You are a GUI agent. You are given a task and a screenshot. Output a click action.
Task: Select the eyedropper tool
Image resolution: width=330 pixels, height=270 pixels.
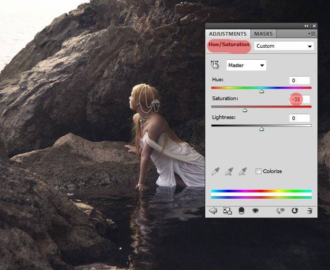tap(215, 171)
